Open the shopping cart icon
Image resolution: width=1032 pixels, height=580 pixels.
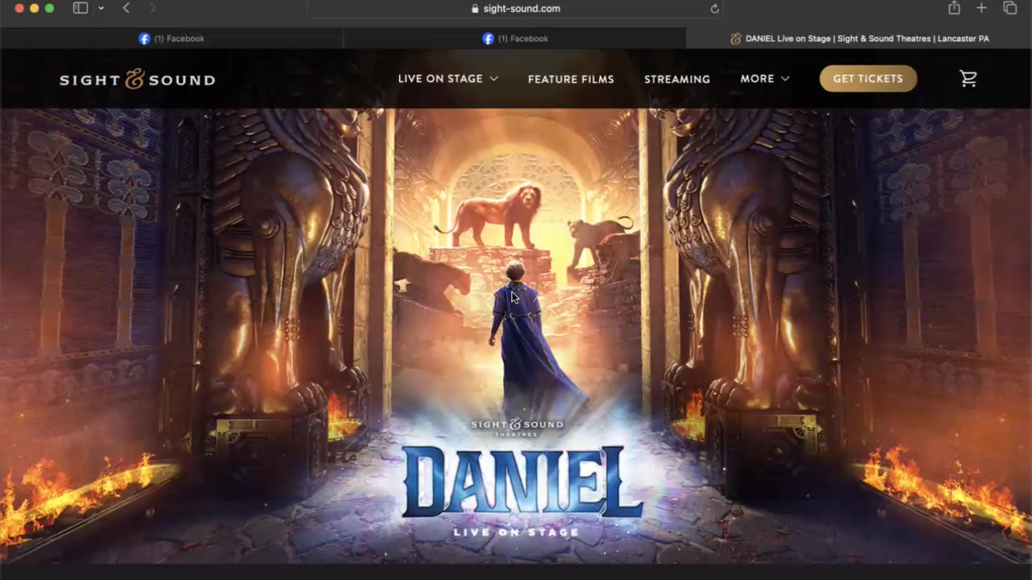pyautogui.click(x=968, y=78)
